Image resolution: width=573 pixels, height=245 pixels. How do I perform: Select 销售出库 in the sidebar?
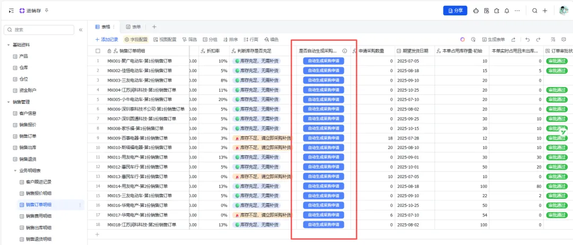coord(28,147)
